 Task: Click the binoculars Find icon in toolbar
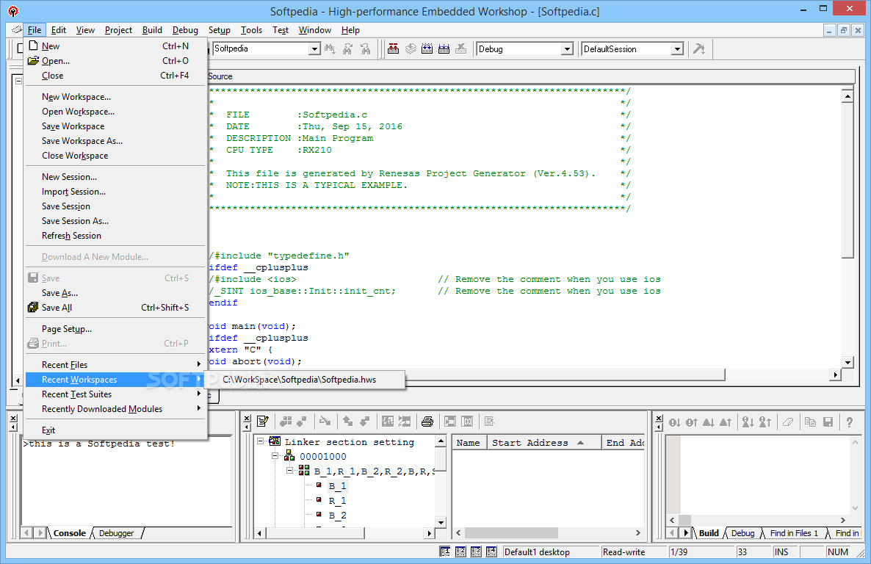tap(330, 49)
